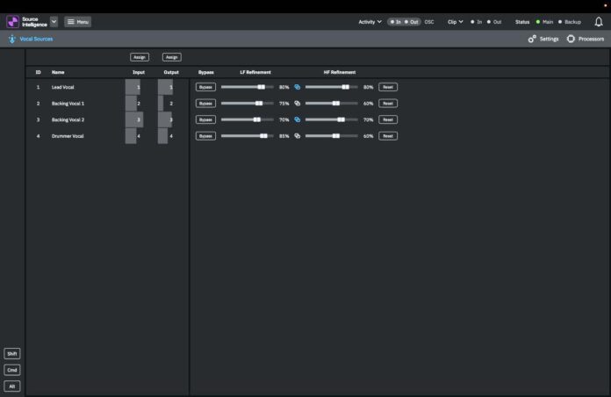The width and height of the screenshot is (611, 397).
Task: Click the Drummer Vocal LF 85% value
Action: 284,136
